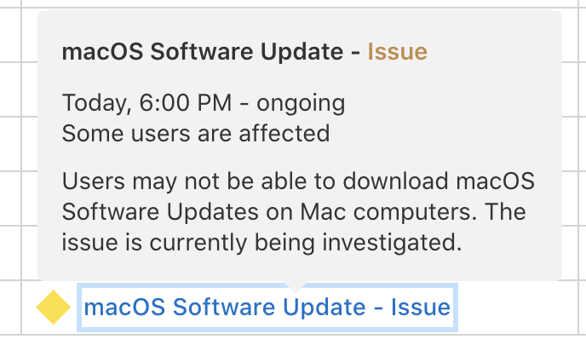Select the Today, 6:00 PM - ongoing line
This screenshot has width=586, height=339.
point(204,103)
